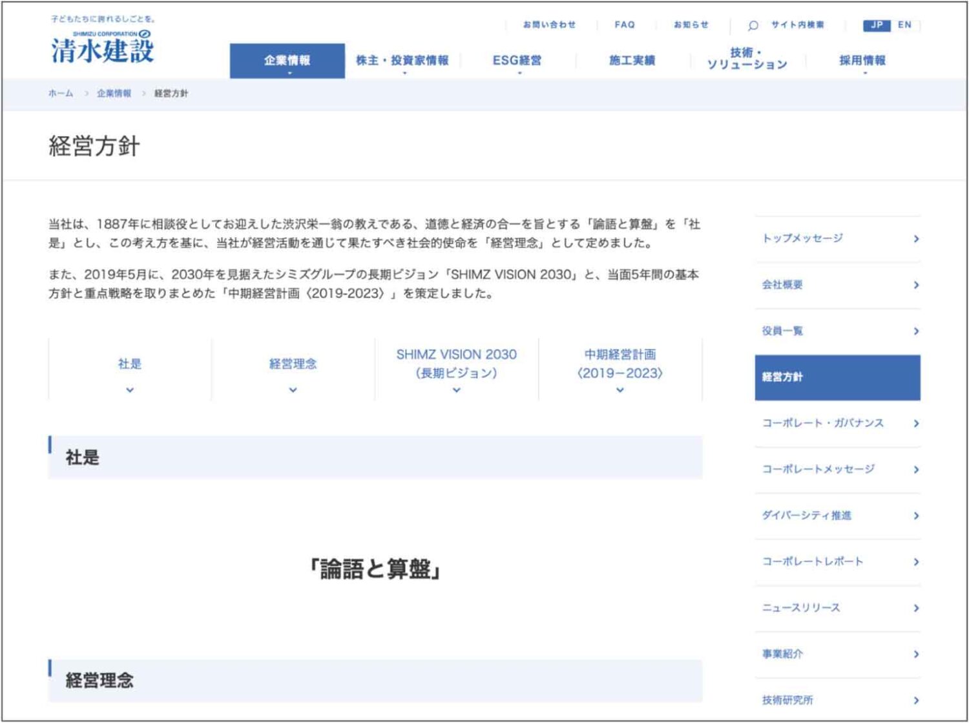
Task: Click down chevron under 社是 anchor
Action: (x=130, y=390)
